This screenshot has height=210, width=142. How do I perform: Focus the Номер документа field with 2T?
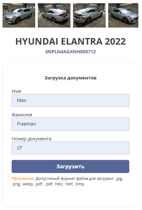pos(70,148)
